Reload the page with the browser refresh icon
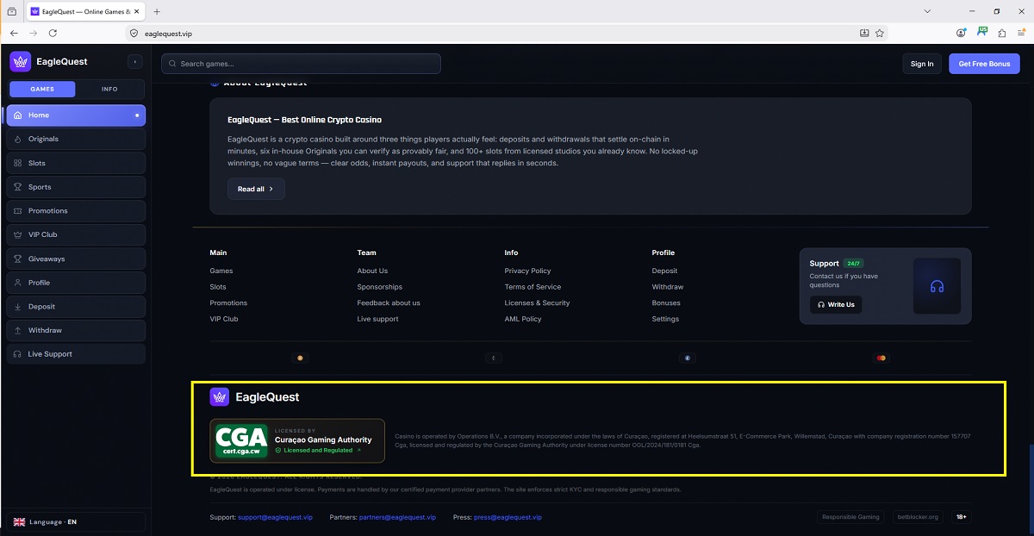 coord(53,33)
